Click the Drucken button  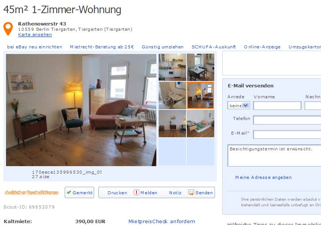pyautogui.click(x=117, y=192)
